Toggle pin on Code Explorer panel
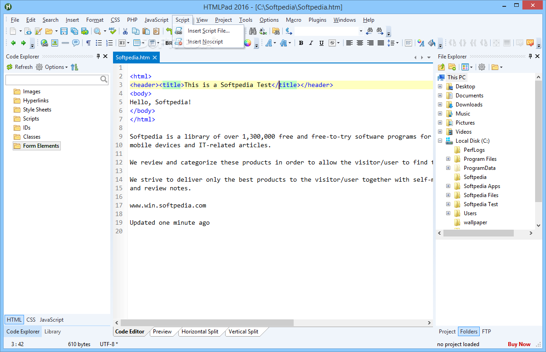This screenshot has height=352, width=546. (98, 56)
